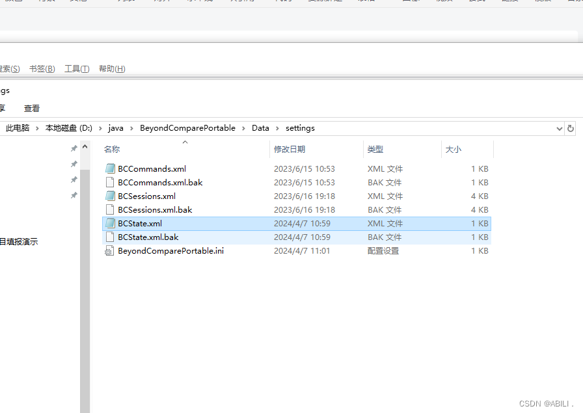The height and width of the screenshot is (413, 583).
Task: Click the BCState.xml.bak file icon
Action: (x=110, y=237)
